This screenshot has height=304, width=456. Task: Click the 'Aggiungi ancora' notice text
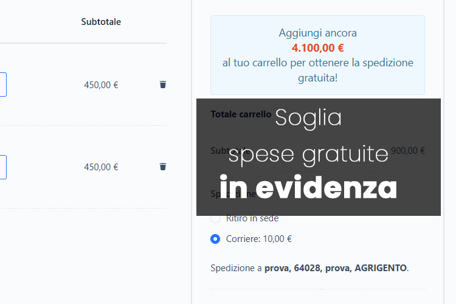(x=317, y=33)
